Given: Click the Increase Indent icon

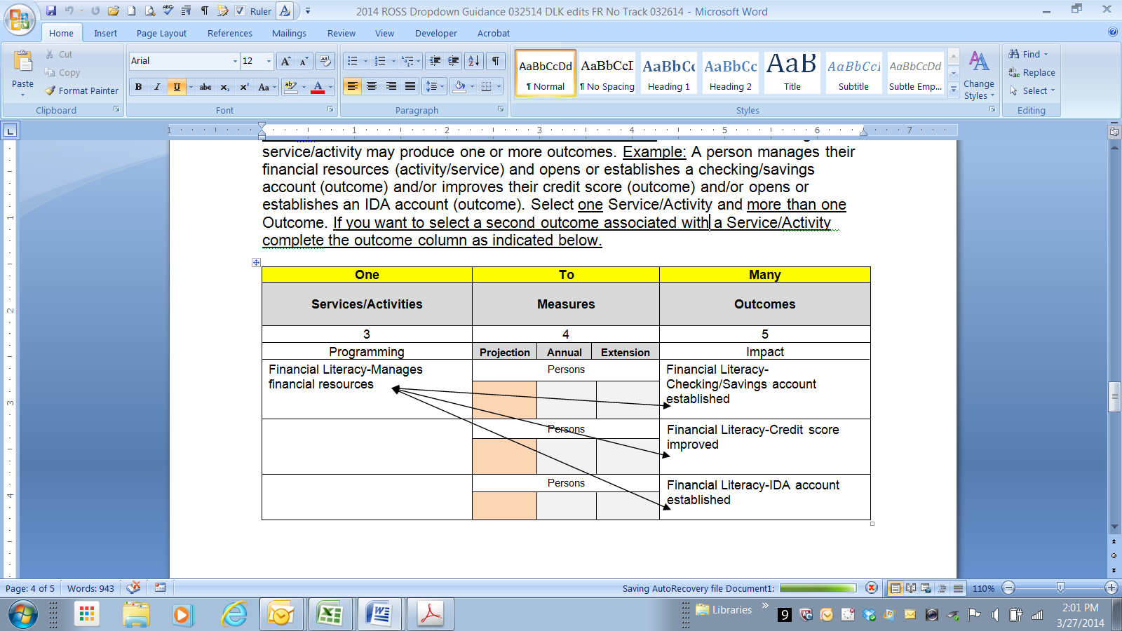Looking at the screenshot, I should click(x=454, y=61).
